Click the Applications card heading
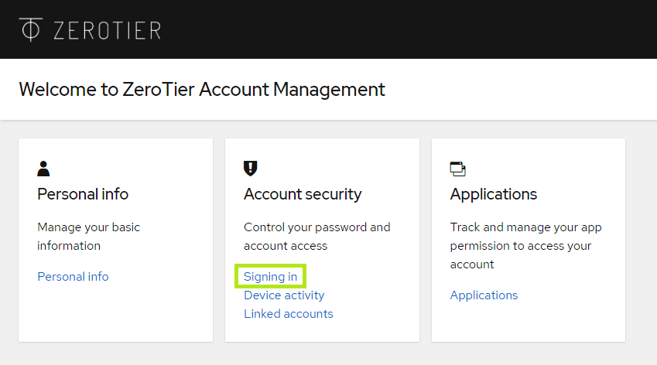This screenshot has width=657, height=365. pos(493,193)
